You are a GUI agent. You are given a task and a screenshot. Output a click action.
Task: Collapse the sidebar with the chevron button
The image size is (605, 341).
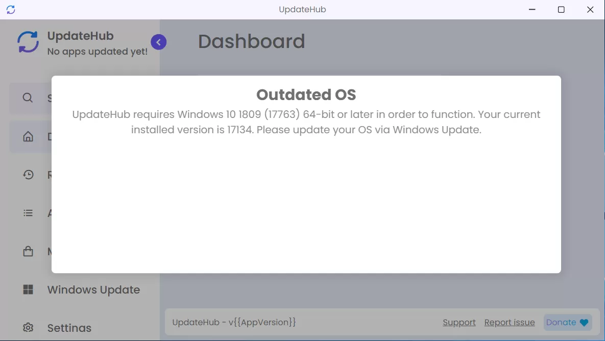click(158, 42)
